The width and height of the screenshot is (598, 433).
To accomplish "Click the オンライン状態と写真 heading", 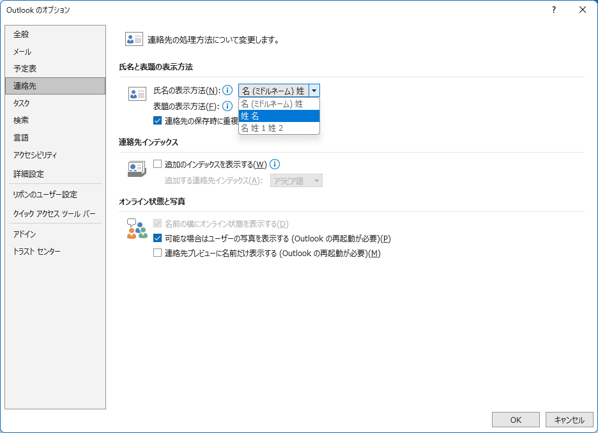I will pyautogui.click(x=152, y=201).
